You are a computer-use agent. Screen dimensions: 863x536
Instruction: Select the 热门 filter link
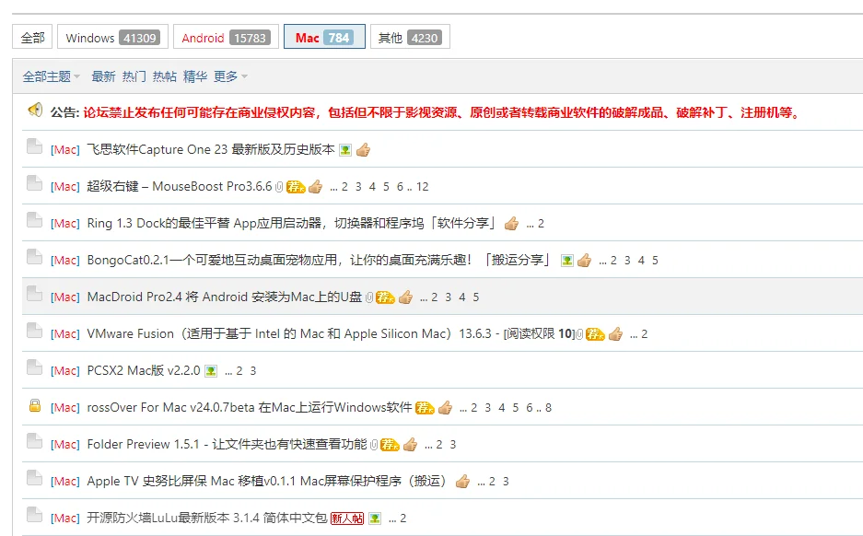(133, 76)
